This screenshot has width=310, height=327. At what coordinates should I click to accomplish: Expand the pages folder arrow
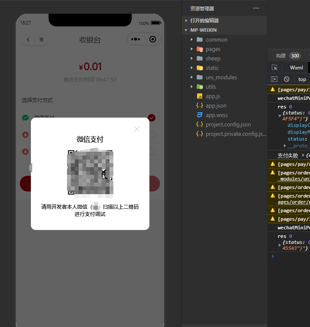point(191,49)
